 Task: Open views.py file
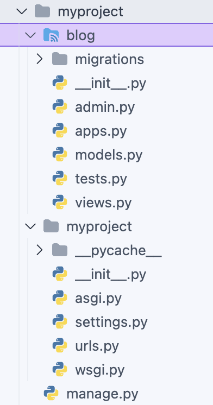103,203
